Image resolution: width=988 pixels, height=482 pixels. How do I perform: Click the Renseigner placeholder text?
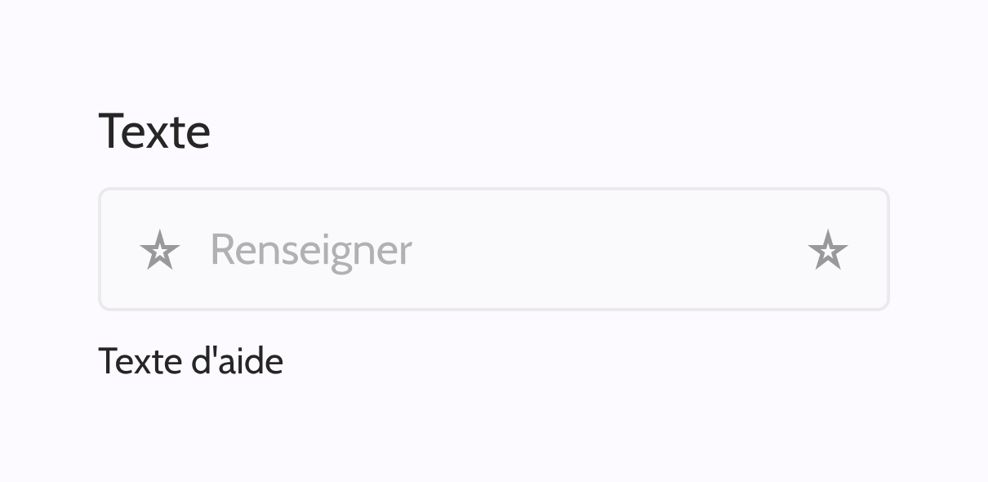tap(311, 250)
